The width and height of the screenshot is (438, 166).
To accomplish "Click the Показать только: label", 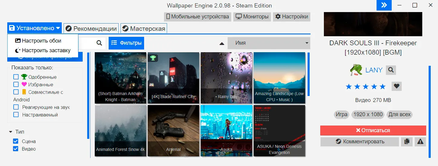I will pos(32,67).
